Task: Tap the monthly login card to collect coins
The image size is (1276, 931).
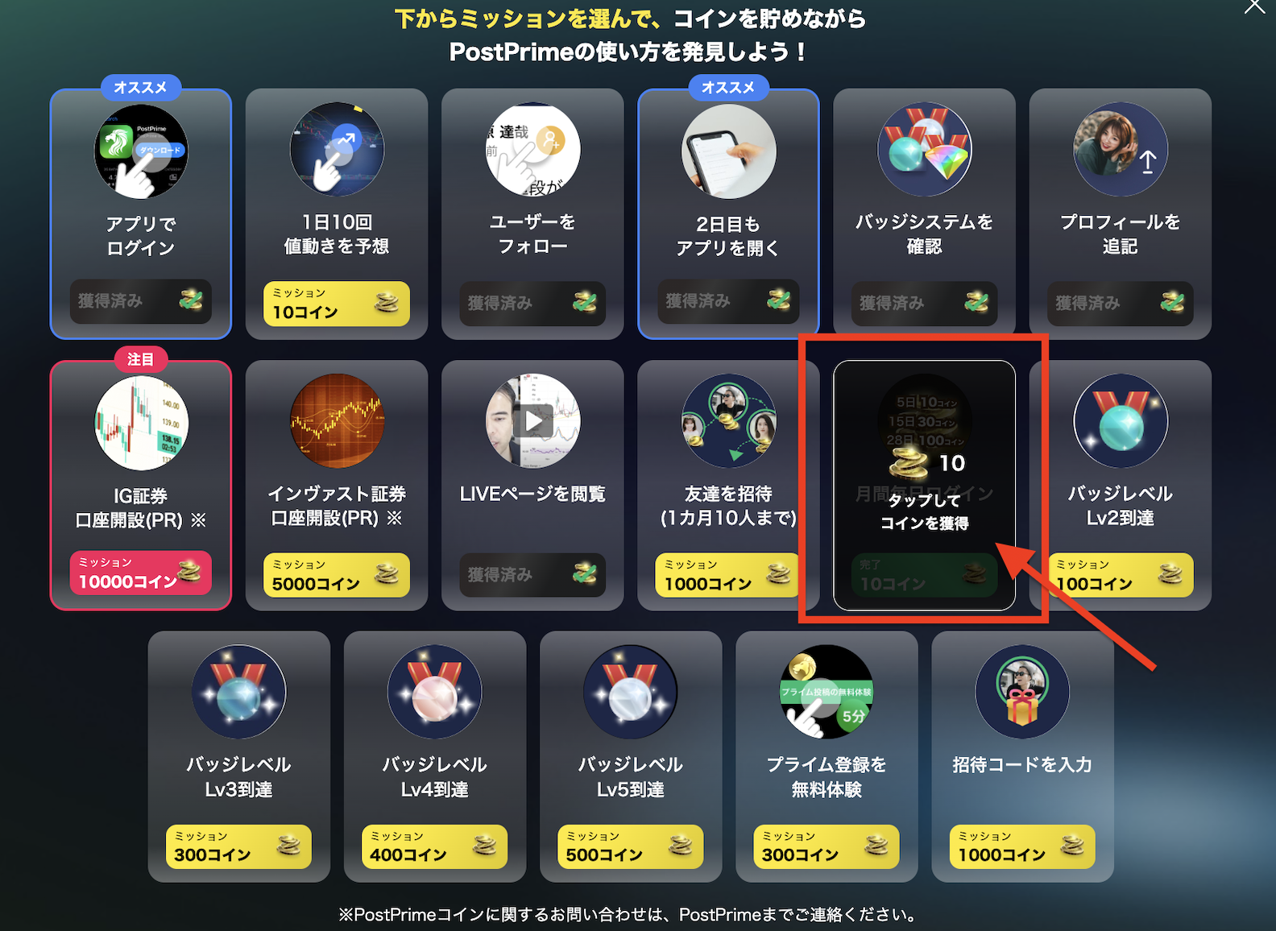Action: [x=924, y=485]
